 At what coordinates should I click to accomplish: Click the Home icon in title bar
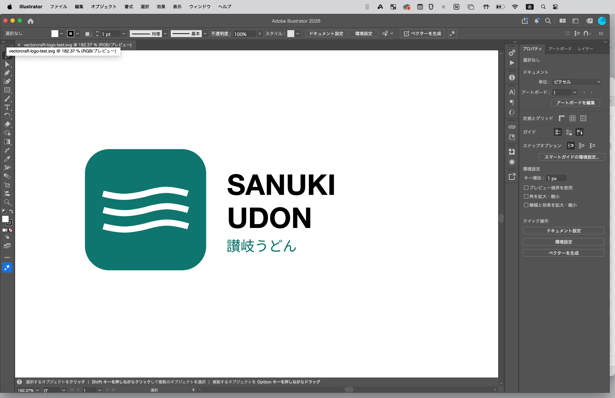[31, 21]
